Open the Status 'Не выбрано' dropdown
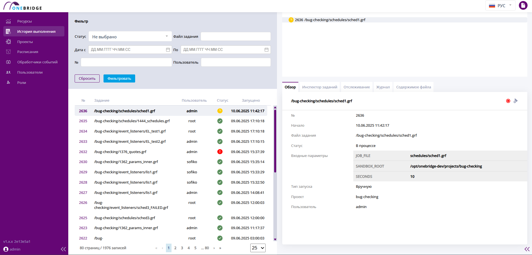The width and height of the screenshot is (532, 255). point(130,36)
